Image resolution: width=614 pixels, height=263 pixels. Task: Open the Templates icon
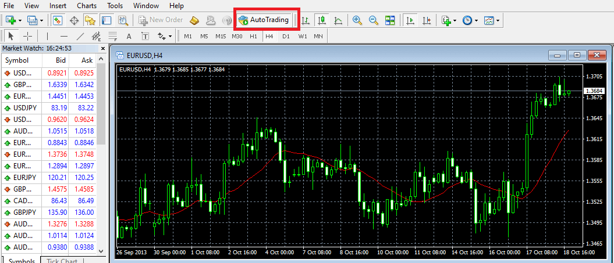(x=489, y=20)
